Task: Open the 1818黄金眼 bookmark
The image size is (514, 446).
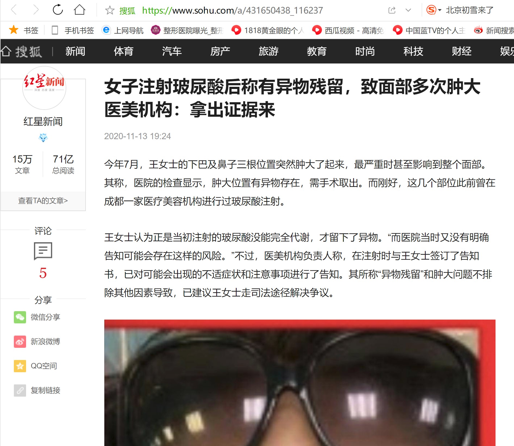Action: pyautogui.click(x=268, y=30)
